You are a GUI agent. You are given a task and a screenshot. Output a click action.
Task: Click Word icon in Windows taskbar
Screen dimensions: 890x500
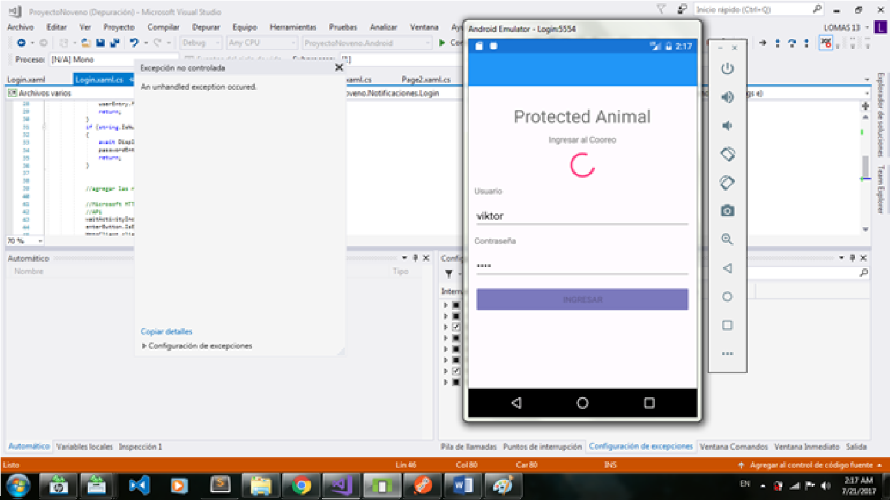point(462,485)
